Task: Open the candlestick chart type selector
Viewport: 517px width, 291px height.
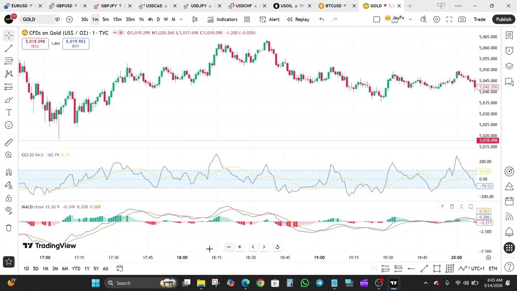Action: point(195,19)
